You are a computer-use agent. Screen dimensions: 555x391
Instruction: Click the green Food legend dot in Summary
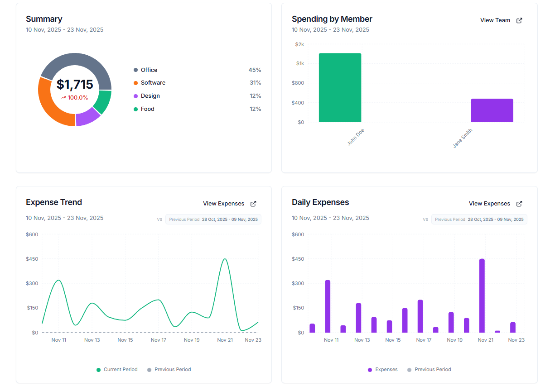135,109
